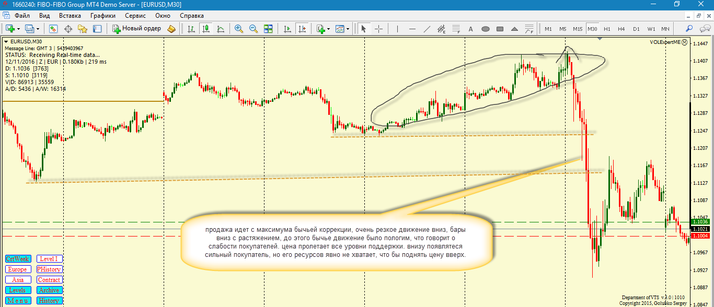The width and height of the screenshot is (714, 307).
Task: Open the Data Window crosshair-target icon
Action: tap(68, 29)
